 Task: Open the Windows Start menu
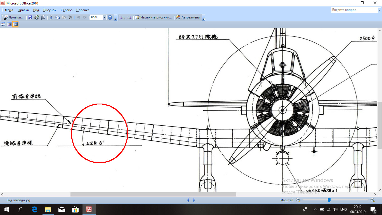click(7, 209)
